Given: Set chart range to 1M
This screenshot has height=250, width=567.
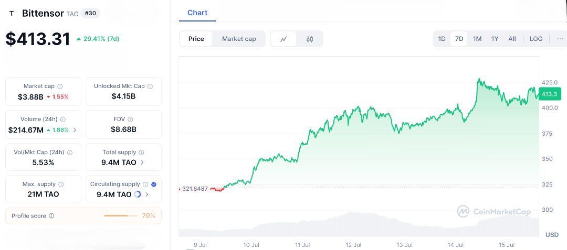Looking at the screenshot, I should (477, 39).
